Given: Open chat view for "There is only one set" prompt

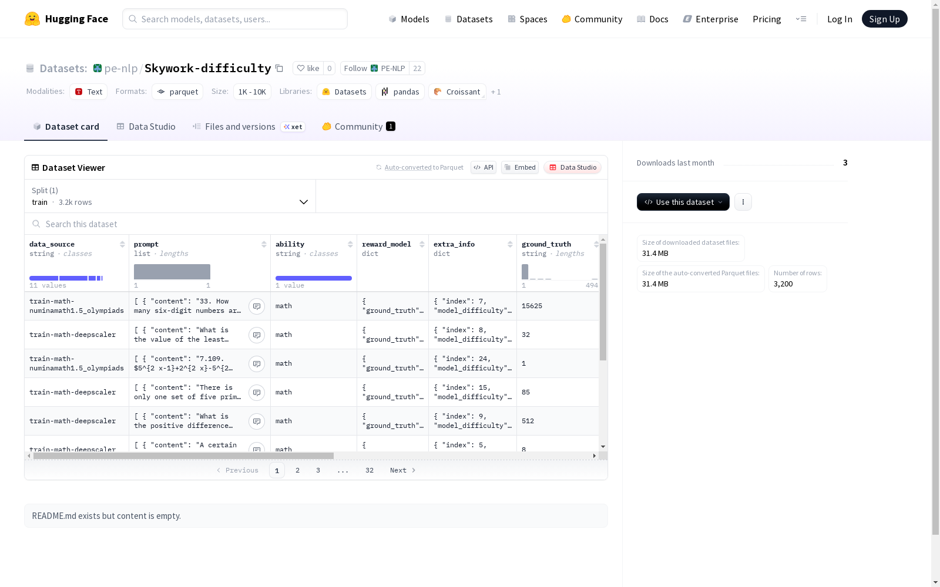Looking at the screenshot, I should 257,393.
